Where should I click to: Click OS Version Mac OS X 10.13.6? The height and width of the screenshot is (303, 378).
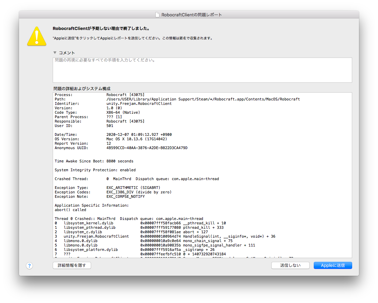pos(111,139)
